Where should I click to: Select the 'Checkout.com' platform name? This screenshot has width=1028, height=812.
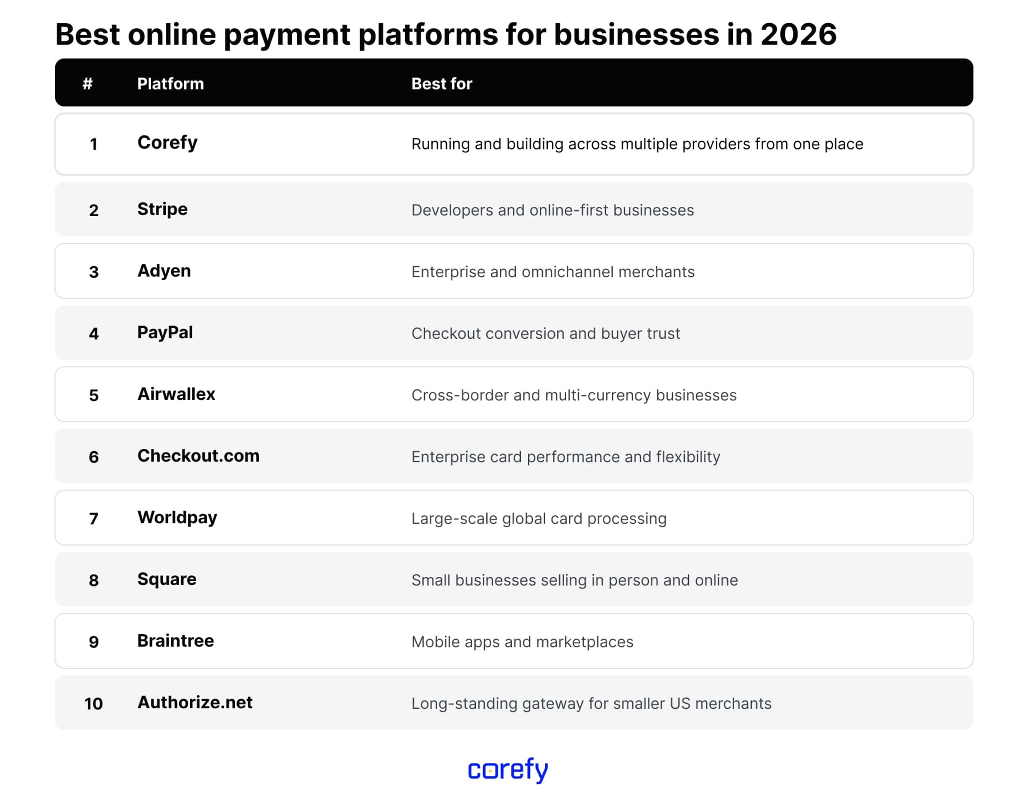[198, 456]
